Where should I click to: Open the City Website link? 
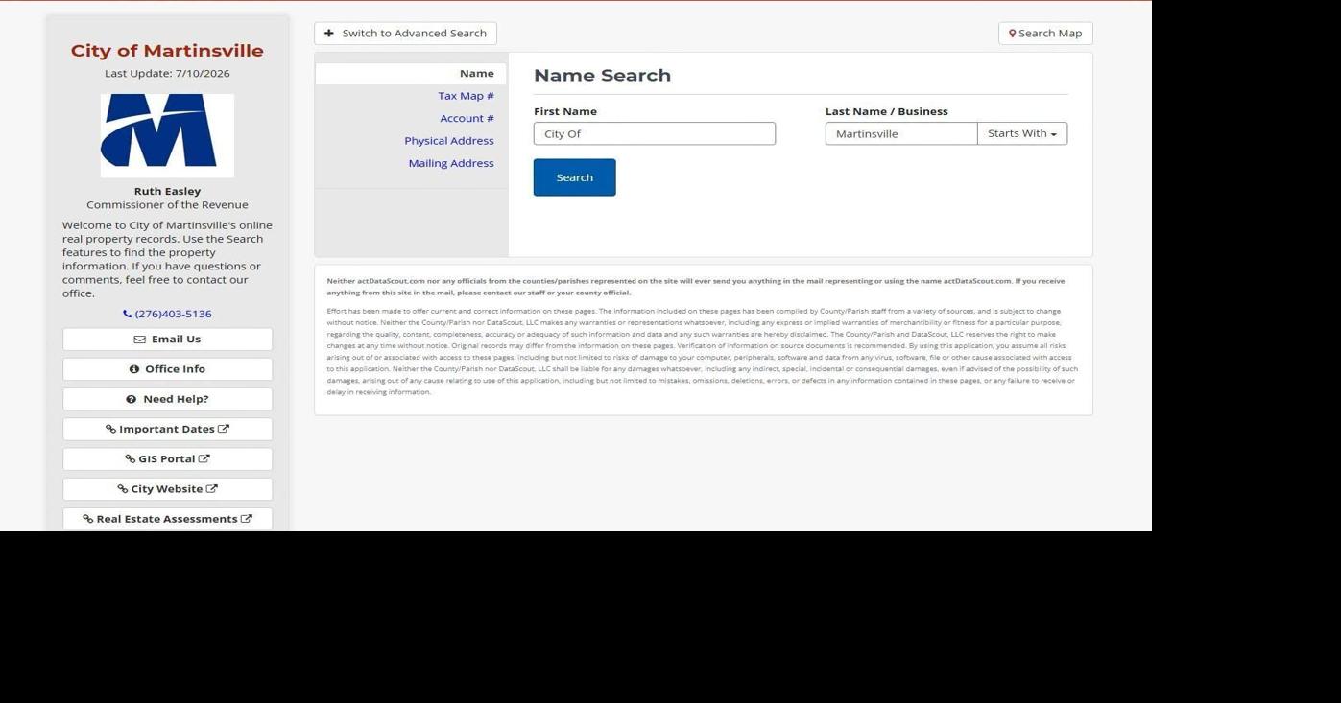(167, 489)
